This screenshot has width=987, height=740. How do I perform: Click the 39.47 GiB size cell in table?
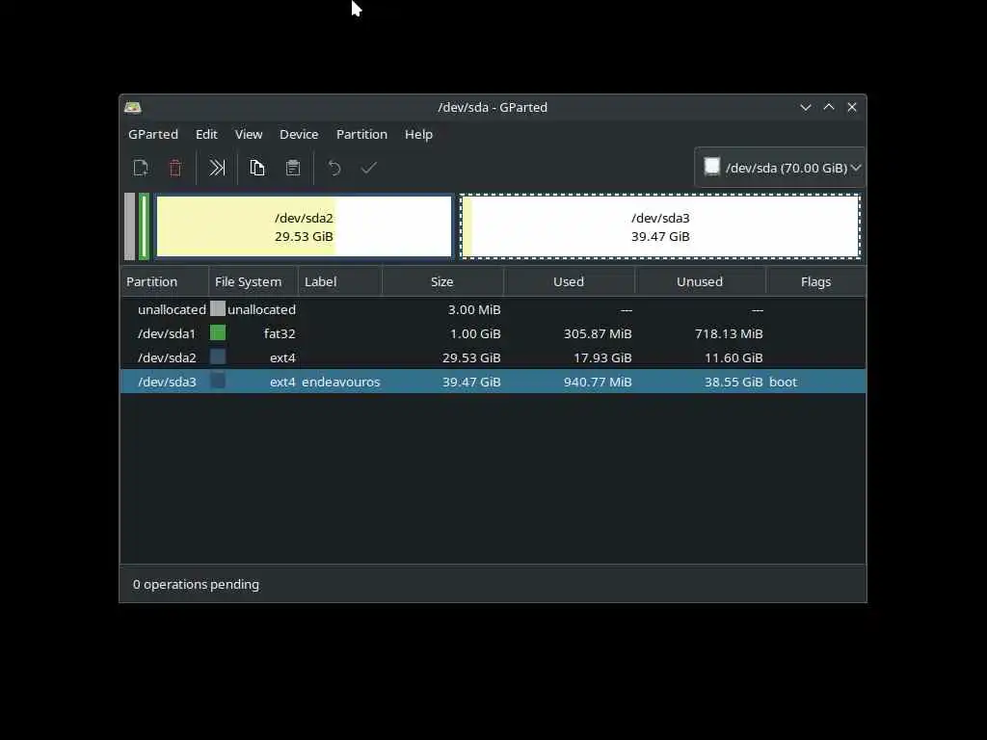click(471, 382)
